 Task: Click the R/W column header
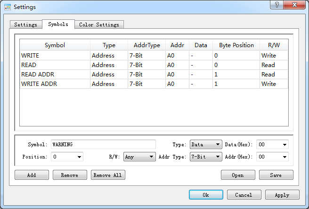coord(274,45)
